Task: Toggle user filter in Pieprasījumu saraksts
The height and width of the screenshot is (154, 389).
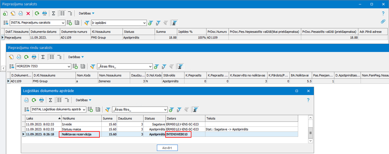Action: coord(175,23)
